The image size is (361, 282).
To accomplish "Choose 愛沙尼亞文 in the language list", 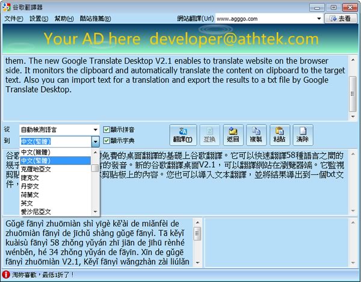I will coord(55,212).
